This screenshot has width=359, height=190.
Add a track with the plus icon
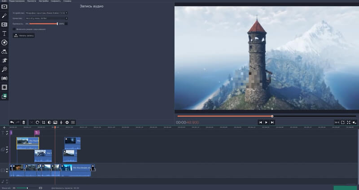click(4, 127)
